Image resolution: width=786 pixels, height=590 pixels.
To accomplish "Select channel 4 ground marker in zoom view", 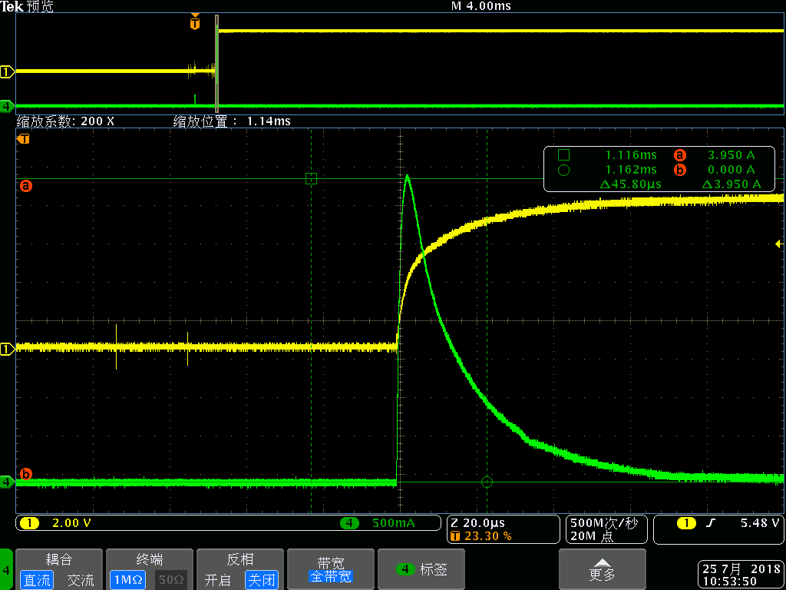I will pos(6,482).
